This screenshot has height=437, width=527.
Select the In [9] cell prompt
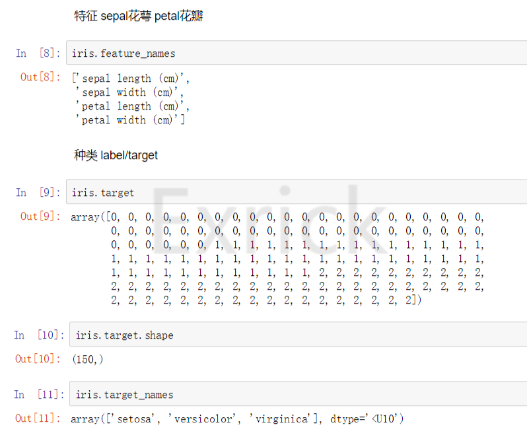[38, 192]
